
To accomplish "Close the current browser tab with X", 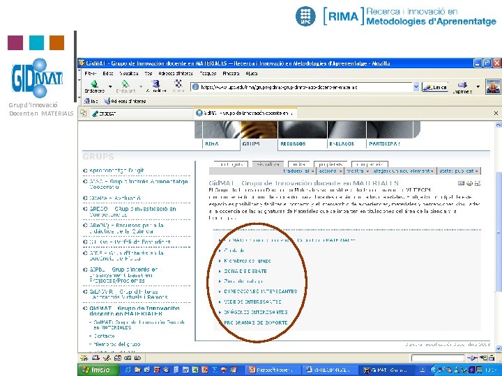I will (496, 113).
